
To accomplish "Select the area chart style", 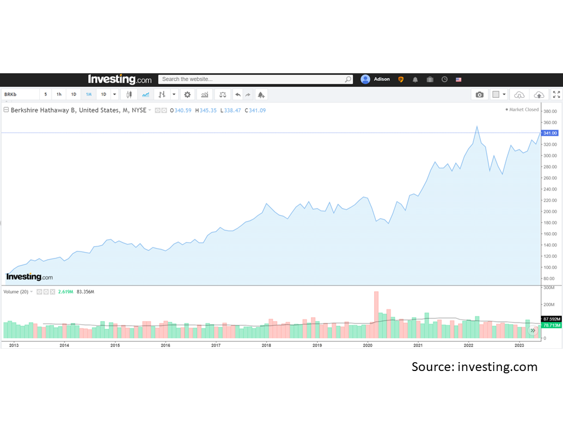I will click(x=145, y=95).
